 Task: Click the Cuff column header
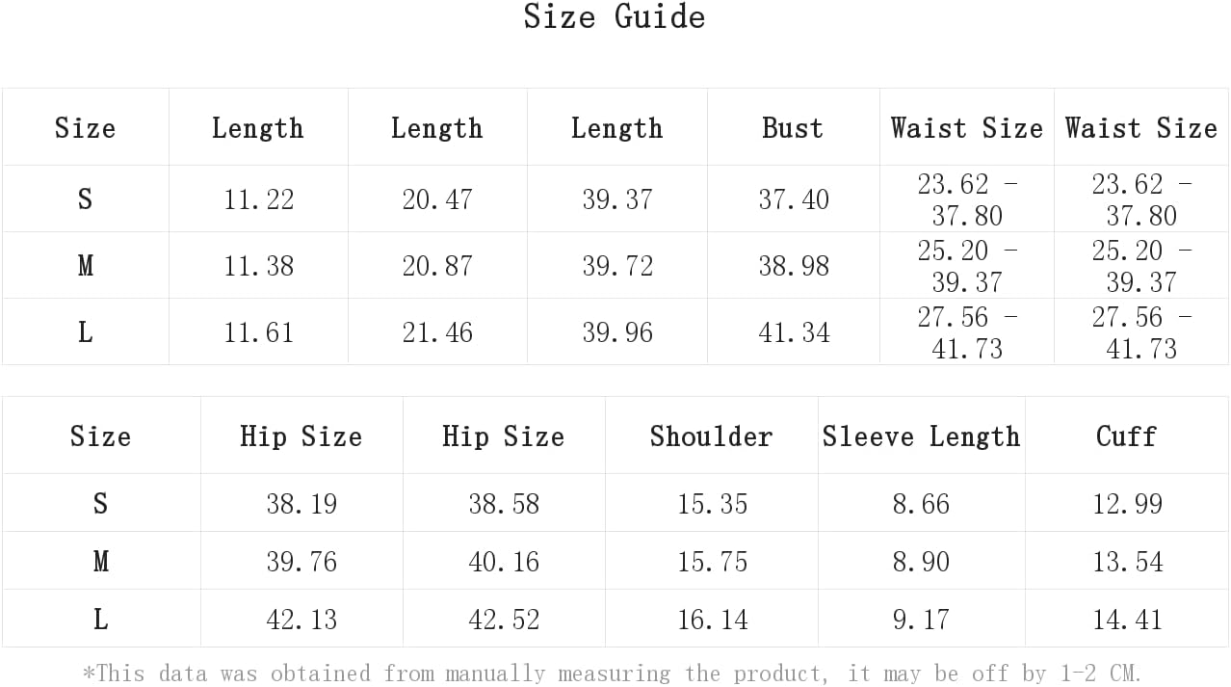coord(1126,436)
